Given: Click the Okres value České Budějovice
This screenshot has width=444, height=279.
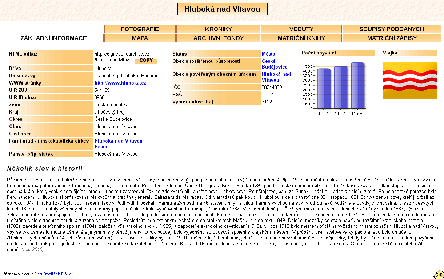Looking at the screenshot, I should point(113,119).
